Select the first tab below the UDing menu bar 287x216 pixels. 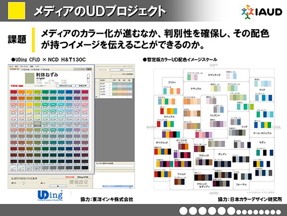(14, 70)
